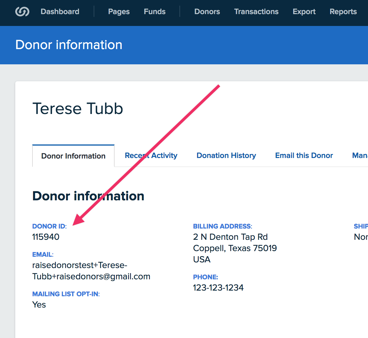Click the partially visible Manage tab
This screenshot has height=338, width=368.
pos(360,155)
